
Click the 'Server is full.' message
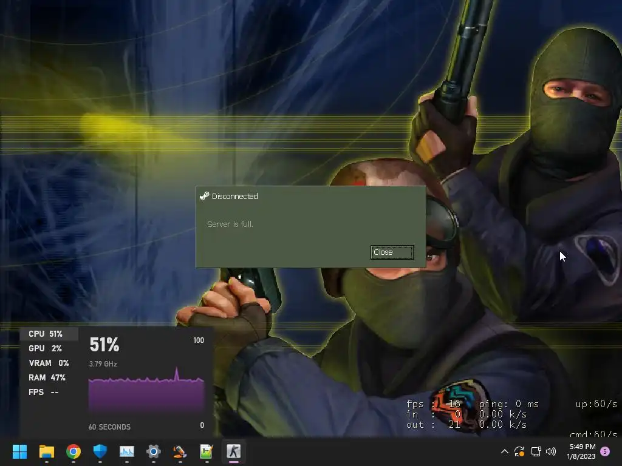click(230, 225)
